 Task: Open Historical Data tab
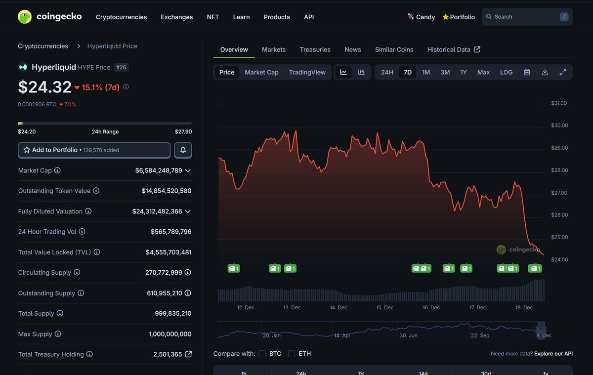pyautogui.click(x=454, y=49)
